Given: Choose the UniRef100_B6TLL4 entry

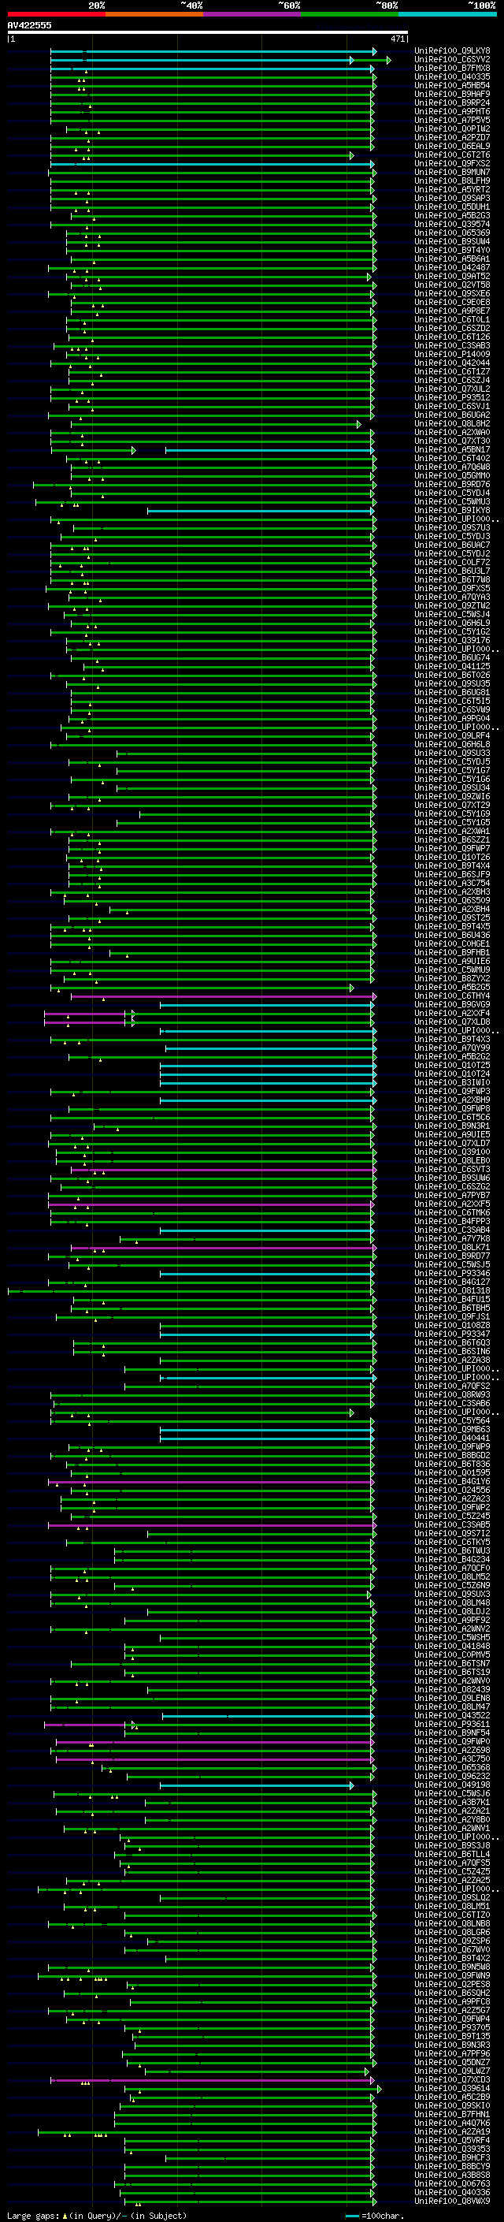Looking at the screenshot, I should point(452,1855).
